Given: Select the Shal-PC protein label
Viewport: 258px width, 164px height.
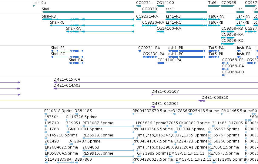Looking at the screenshot, I should pos(58,54).
